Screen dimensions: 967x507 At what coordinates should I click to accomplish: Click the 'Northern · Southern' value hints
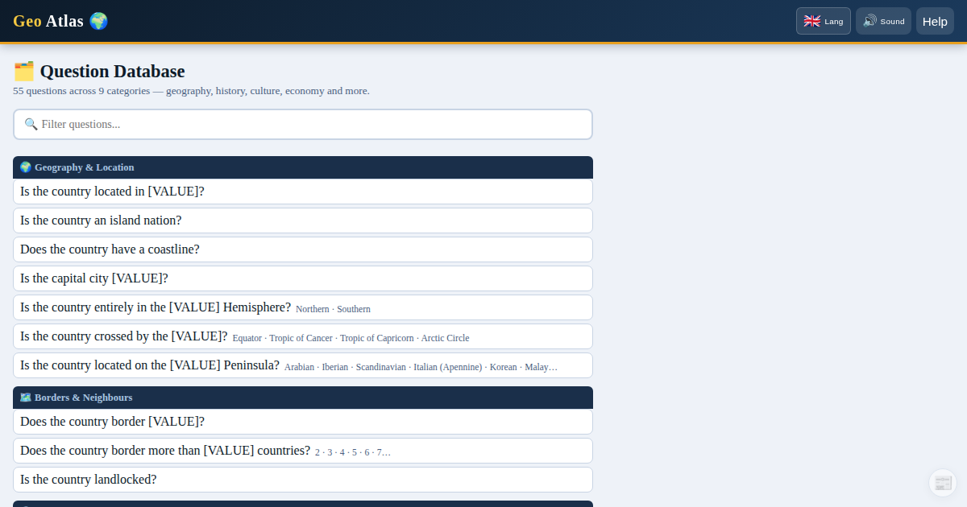click(333, 309)
